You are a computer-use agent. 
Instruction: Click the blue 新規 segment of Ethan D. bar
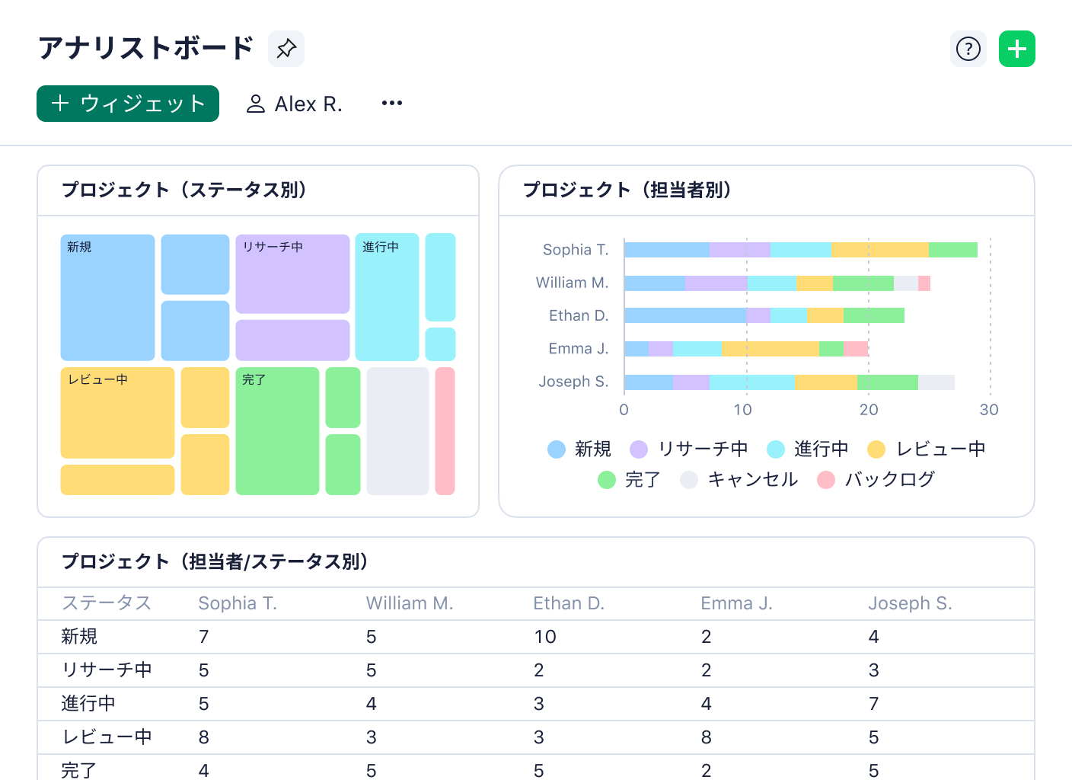tap(685, 315)
